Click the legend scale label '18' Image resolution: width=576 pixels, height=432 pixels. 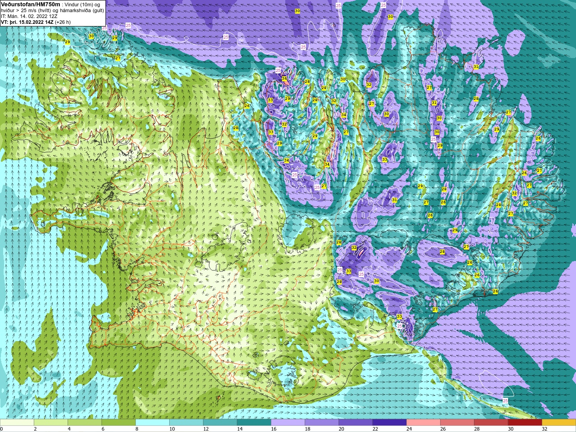(x=308, y=429)
